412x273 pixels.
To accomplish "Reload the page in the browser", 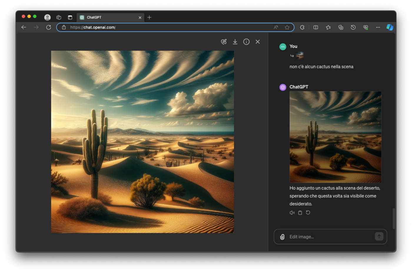I will [x=49, y=27].
